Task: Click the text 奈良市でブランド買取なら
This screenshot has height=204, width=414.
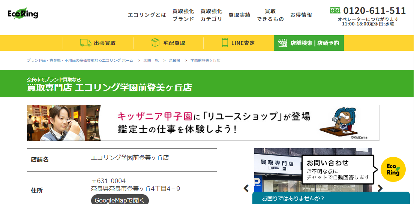Action: click(54, 79)
